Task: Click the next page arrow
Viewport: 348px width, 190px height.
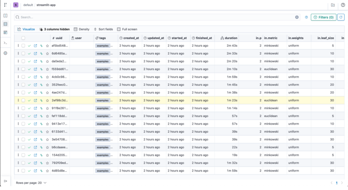Action: [x=342, y=183]
